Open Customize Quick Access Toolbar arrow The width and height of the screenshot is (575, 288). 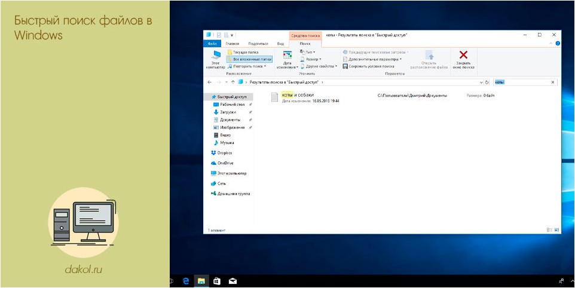click(x=232, y=35)
